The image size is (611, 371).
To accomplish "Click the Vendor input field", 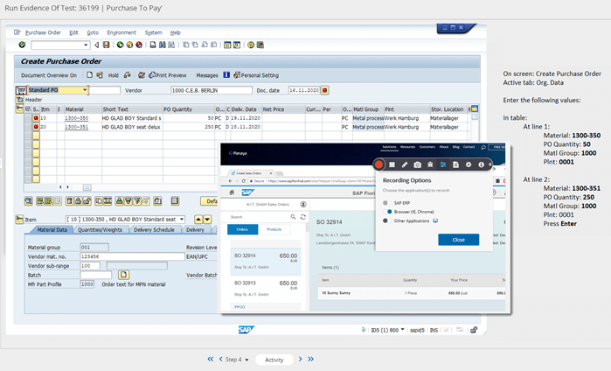I will tap(212, 90).
